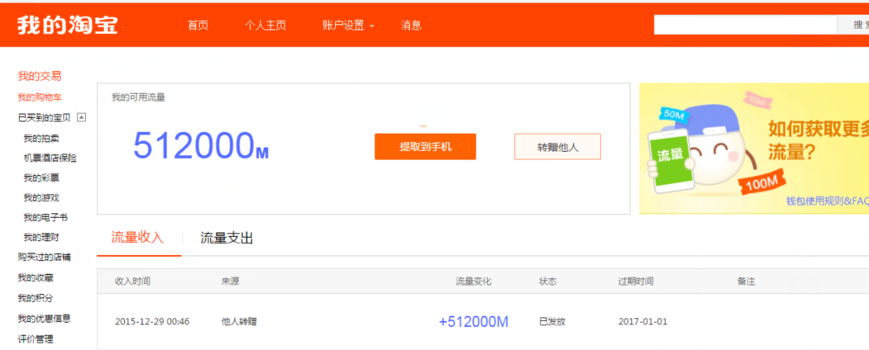Open 我的游戏 in the sidebar

(x=41, y=198)
